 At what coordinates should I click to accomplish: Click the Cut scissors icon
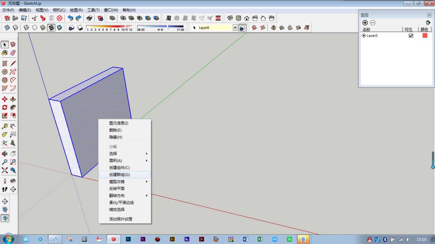click(35, 18)
